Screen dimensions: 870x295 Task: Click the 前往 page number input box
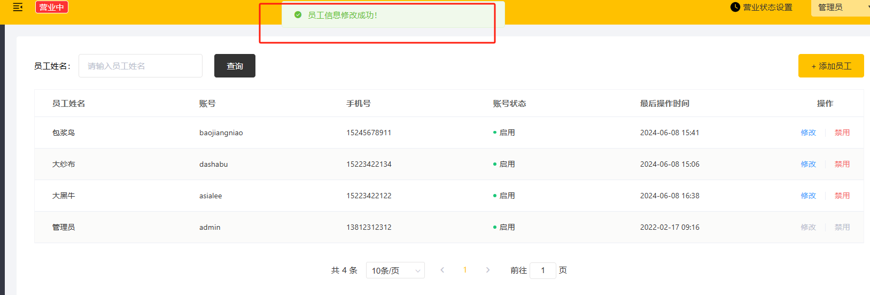[x=542, y=270]
